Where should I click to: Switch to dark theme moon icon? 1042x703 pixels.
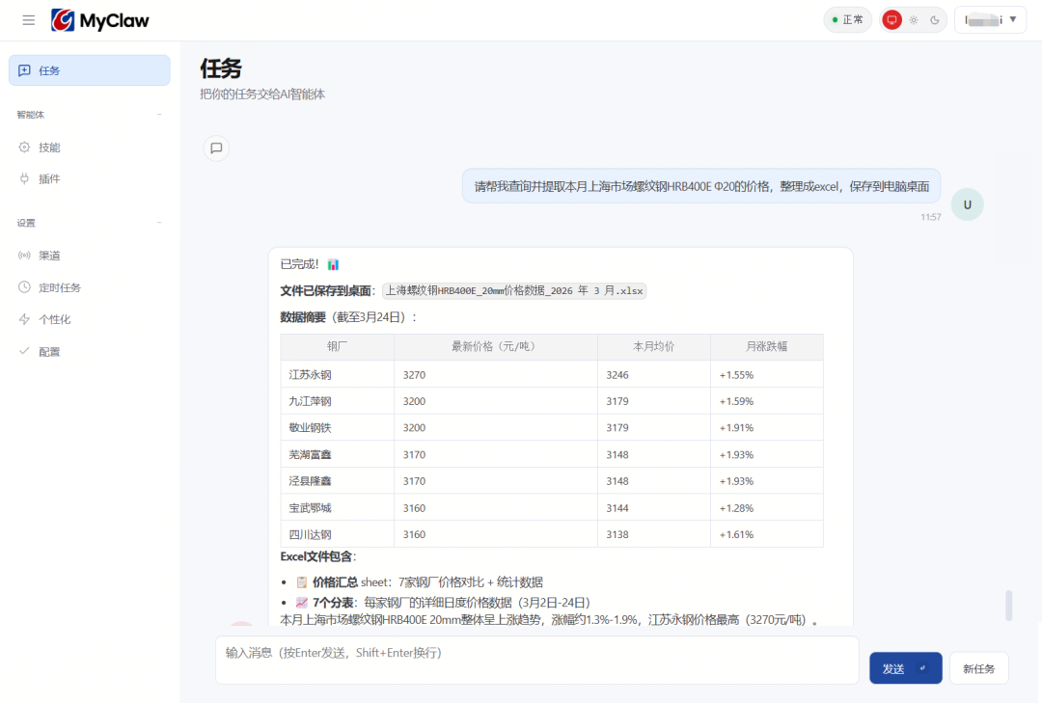click(934, 20)
